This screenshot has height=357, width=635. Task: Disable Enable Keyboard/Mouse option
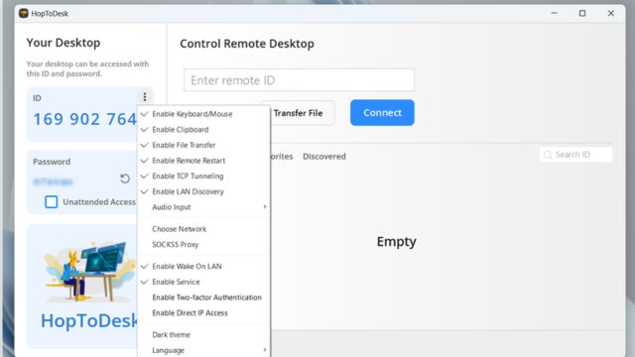pyautogui.click(x=203, y=114)
